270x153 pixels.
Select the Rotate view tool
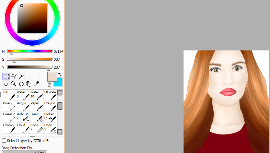point(21,84)
